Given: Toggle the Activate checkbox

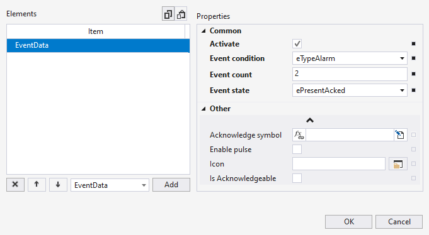Looking at the screenshot, I should (297, 44).
